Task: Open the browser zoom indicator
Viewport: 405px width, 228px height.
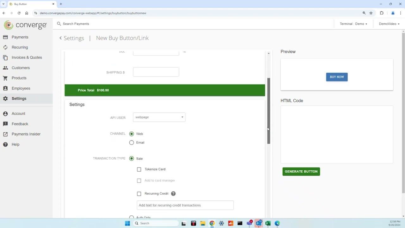Action: (364, 13)
